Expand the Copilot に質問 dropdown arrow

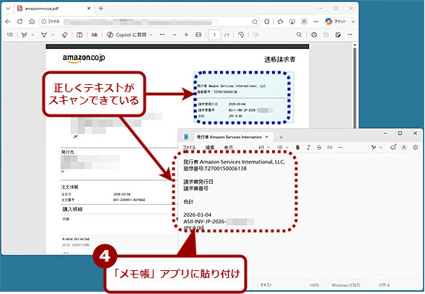pyautogui.click(x=151, y=35)
